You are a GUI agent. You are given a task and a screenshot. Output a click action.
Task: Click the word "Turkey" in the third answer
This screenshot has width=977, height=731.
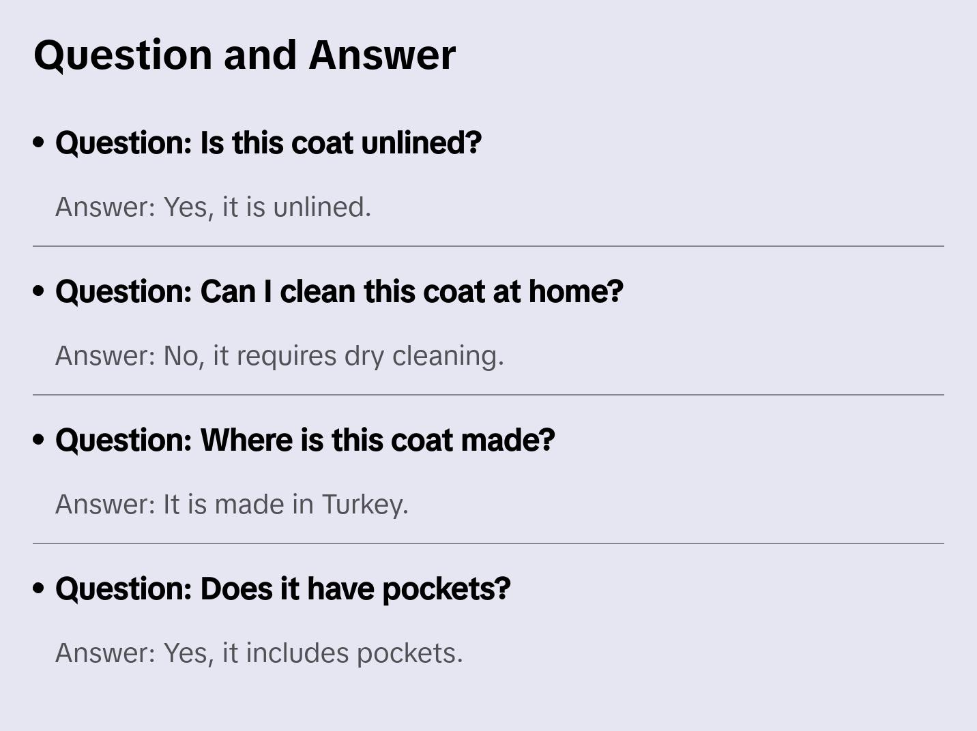pyautogui.click(x=363, y=505)
